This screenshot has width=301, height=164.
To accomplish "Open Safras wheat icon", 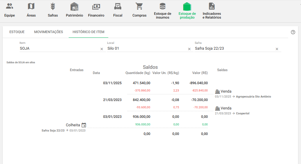I will 53,6.
